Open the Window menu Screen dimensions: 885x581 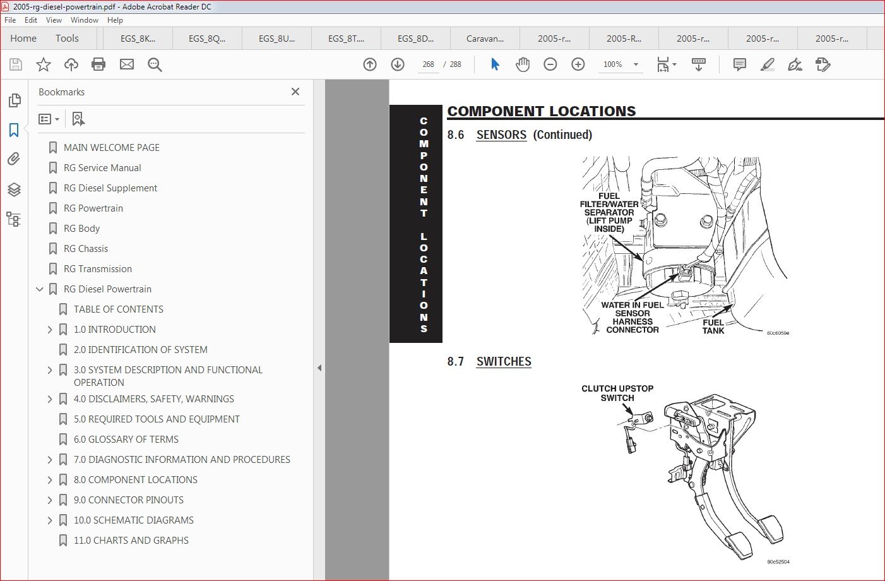coord(85,20)
